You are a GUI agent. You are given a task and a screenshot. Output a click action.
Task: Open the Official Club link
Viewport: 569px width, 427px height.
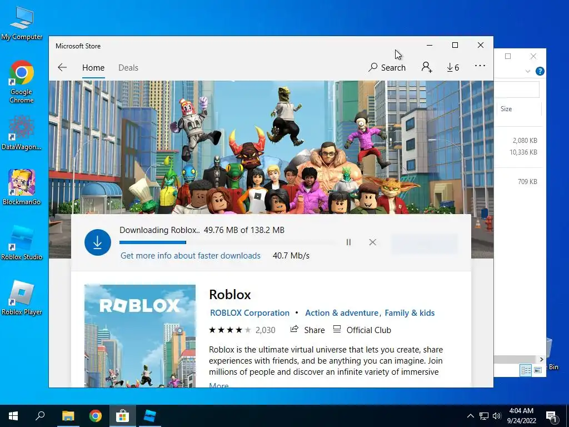362,330
